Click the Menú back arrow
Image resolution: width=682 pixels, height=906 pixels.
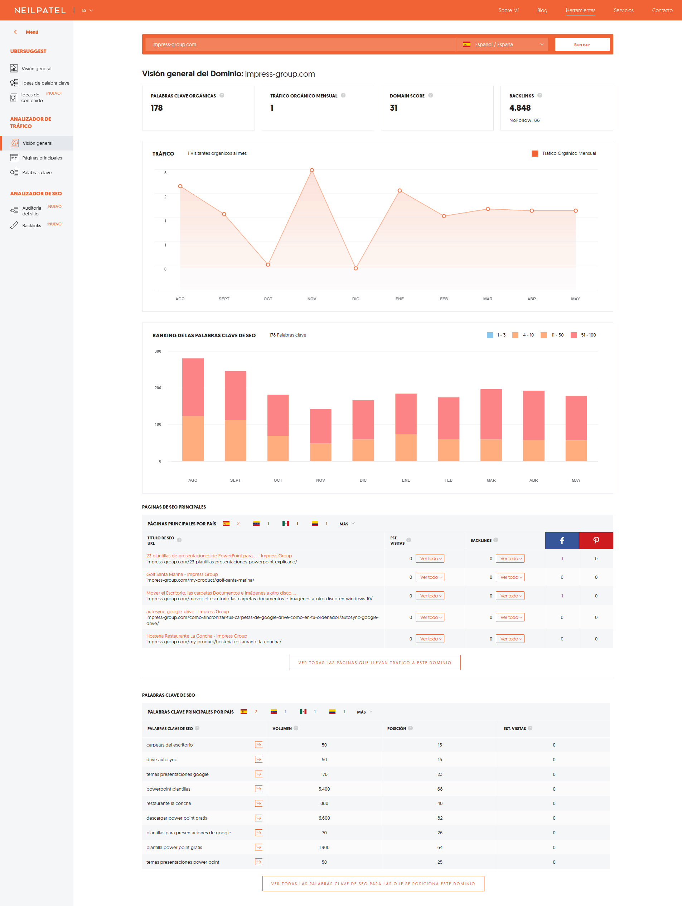click(x=15, y=32)
